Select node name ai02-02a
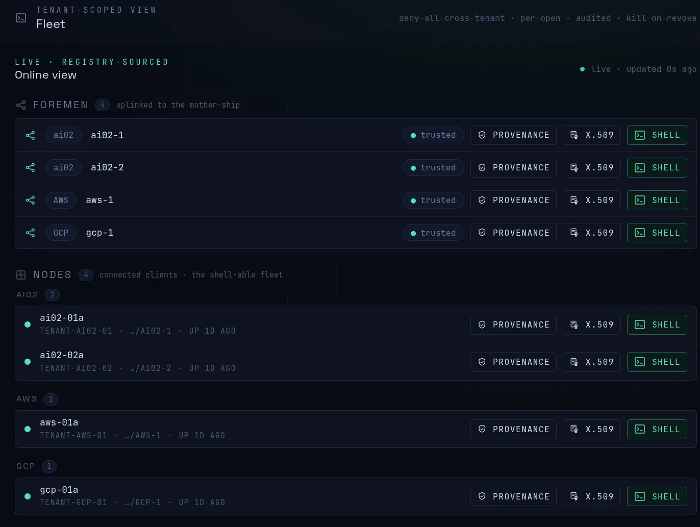The image size is (700, 527). click(x=62, y=355)
